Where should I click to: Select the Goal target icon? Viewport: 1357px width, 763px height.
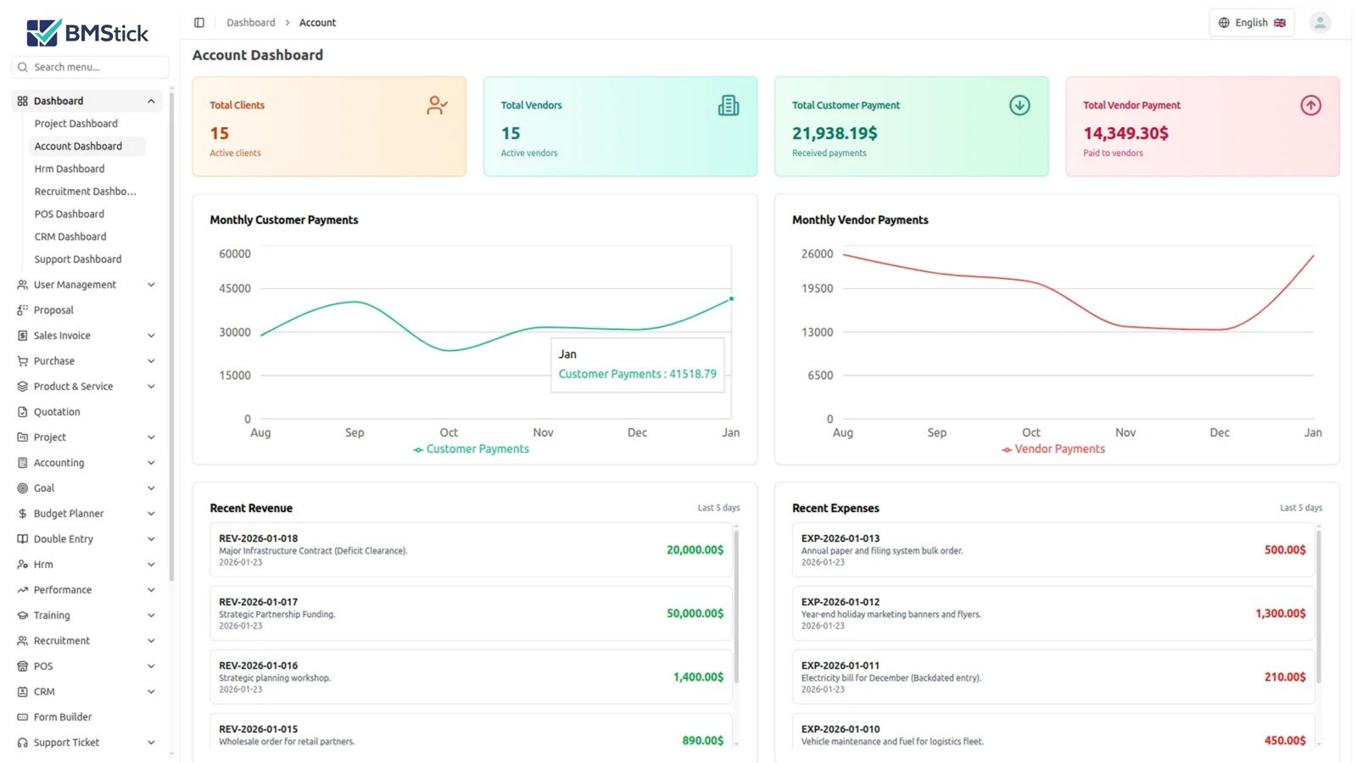tap(21, 487)
